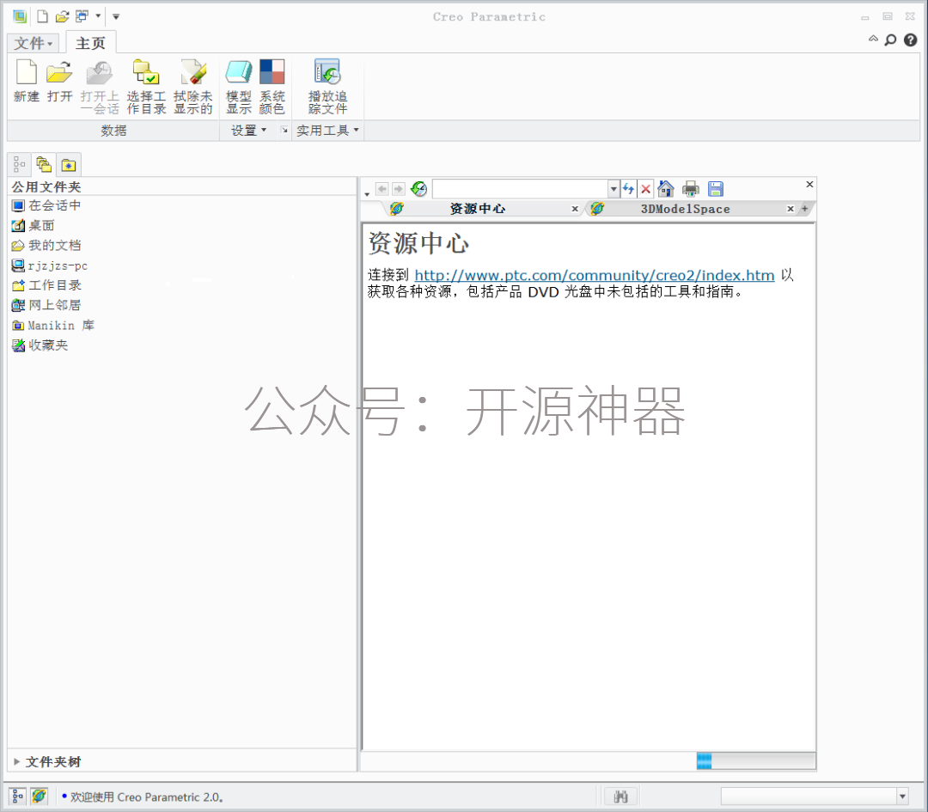Toggle browser display icon in status bar
Image resolution: width=928 pixels, height=812 pixels.
39,797
